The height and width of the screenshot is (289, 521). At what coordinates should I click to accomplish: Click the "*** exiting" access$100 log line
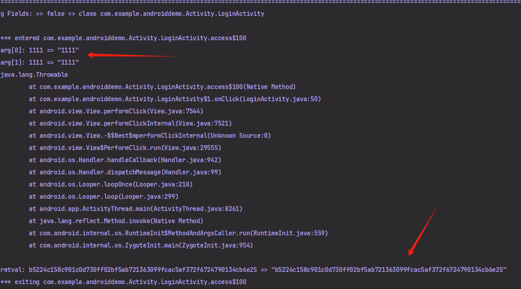click(123, 282)
